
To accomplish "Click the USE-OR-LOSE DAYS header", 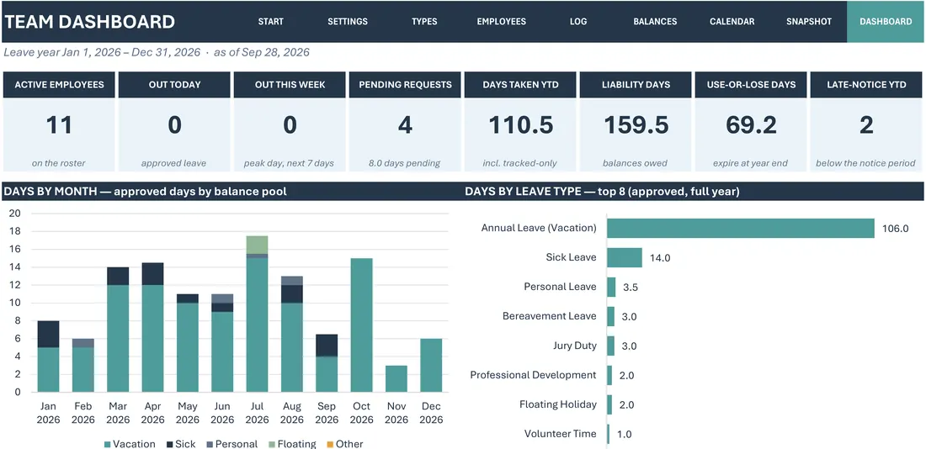I will click(751, 84).
